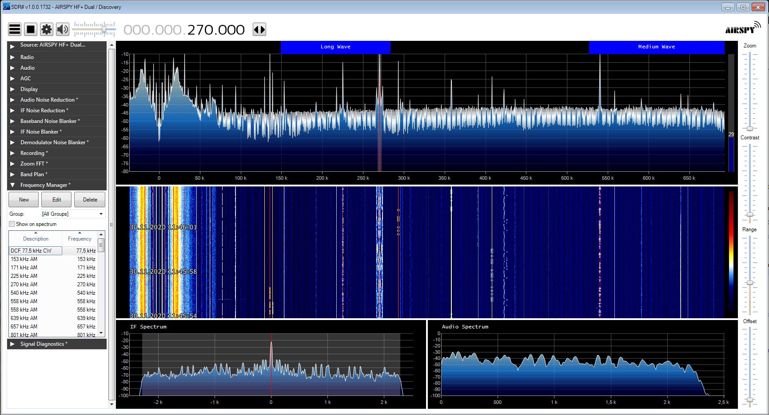769x415 pixels.
Task: Click the side panel scrollbar down arrow
Action: [x=112, y=404]
